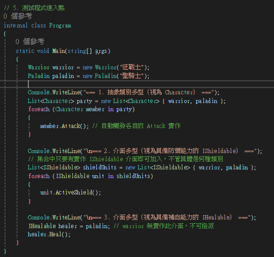This screenshot has height=257, width=274.
Task: Click the 'unit.ActiveShield()' call
Action: click(x=71, y=193)
